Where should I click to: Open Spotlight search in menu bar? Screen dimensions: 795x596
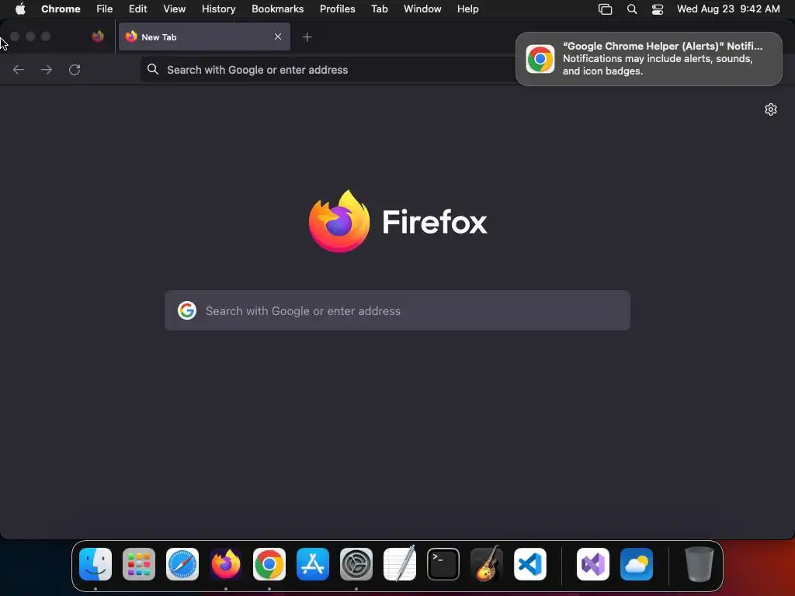(632, 9)
